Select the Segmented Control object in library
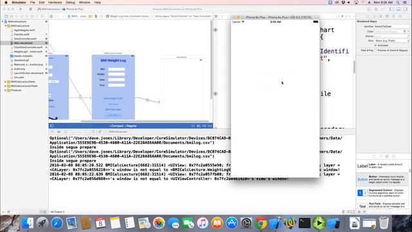412x232 pixels. [x=383, y=193]
